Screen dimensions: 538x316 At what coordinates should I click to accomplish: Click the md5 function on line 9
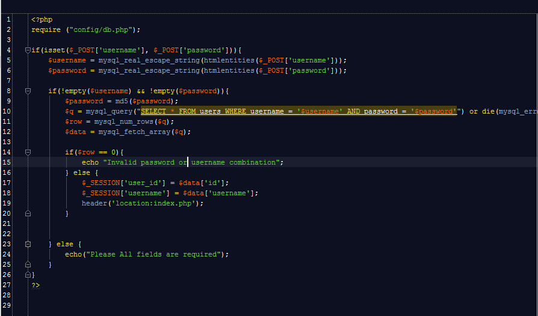click(122, 101)
